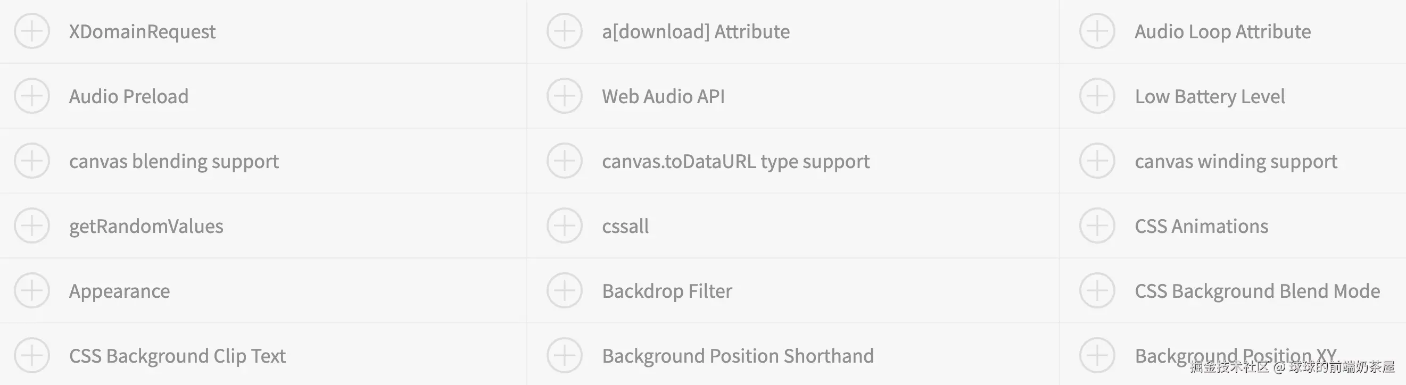
Task: Add Web Audio API with its plus icon
Action: click(x=564, y=96)
